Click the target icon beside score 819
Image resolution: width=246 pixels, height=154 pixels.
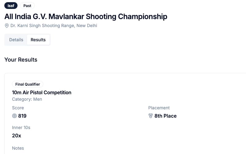14,116
